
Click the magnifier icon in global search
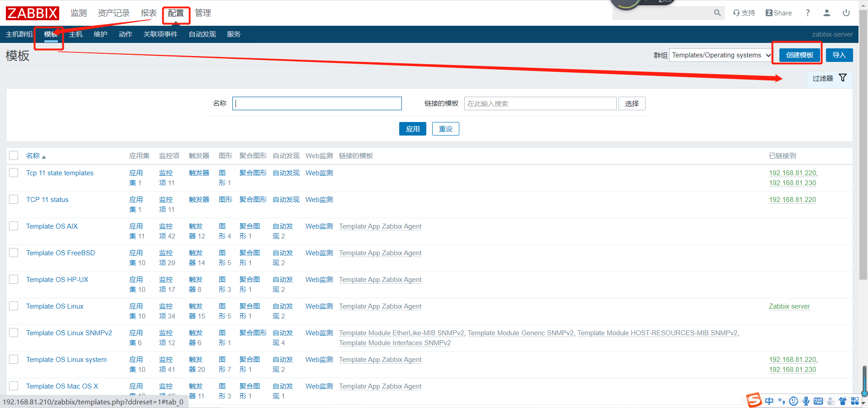coord(717,13)
